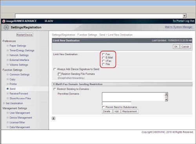Click the Canon imageRUNNER ADVANCE logo icon

(4, 21)
